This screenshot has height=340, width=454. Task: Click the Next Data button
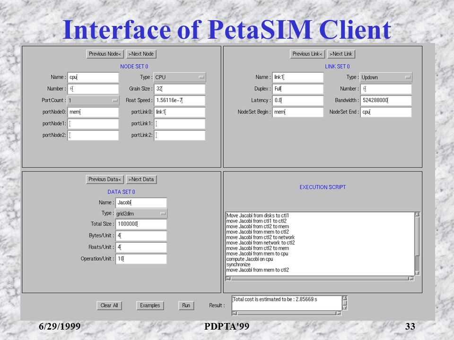coord(141,179)
